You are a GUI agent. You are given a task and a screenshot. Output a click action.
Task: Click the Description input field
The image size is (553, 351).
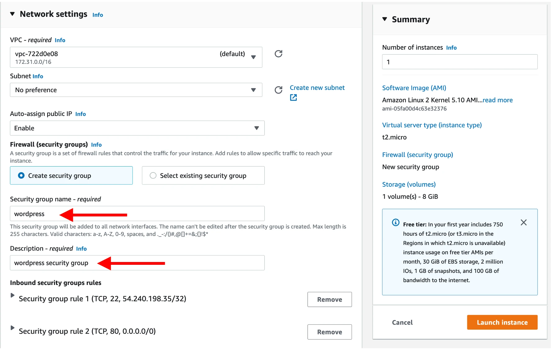click(137, 263)
